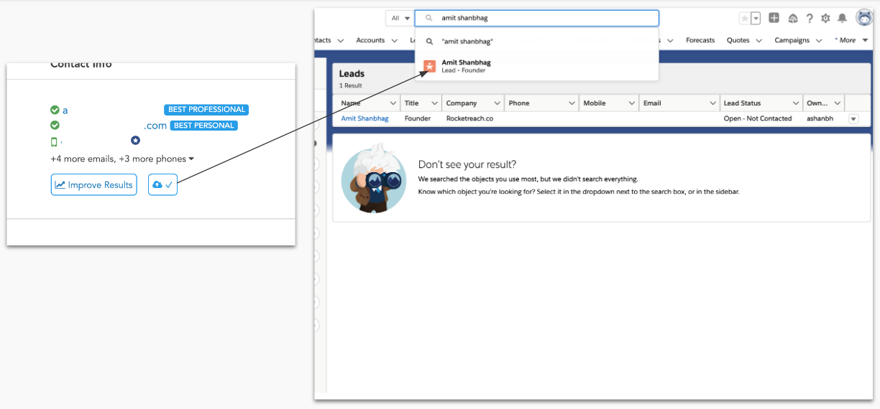Screen dimensions: 880x409
Task: Click the 1 Result count text
Action: point(351,85)
